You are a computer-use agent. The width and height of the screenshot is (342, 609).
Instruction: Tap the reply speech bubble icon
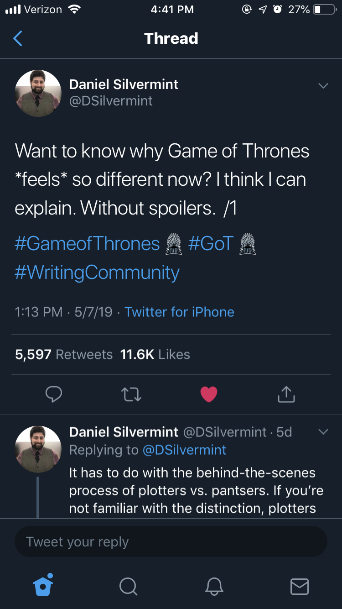[54, 394]
